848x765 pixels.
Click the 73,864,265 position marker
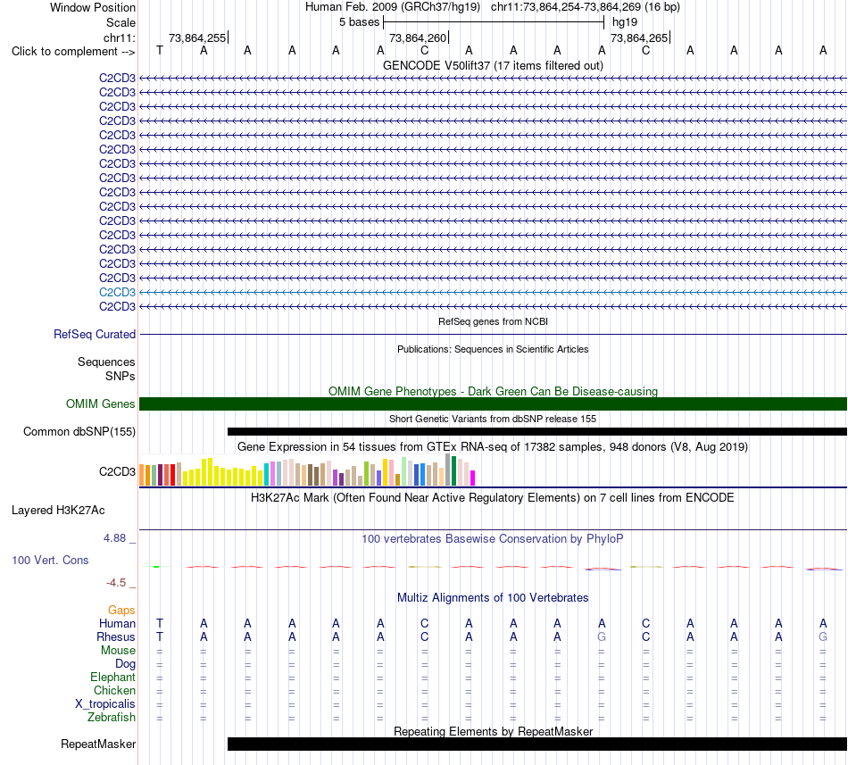[x=639, y=37]
